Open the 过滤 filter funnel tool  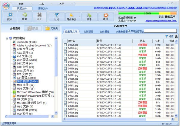coord(57,17)
